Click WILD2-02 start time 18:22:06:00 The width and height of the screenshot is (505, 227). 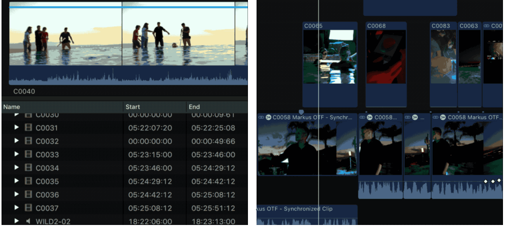(x=150, y=221)
